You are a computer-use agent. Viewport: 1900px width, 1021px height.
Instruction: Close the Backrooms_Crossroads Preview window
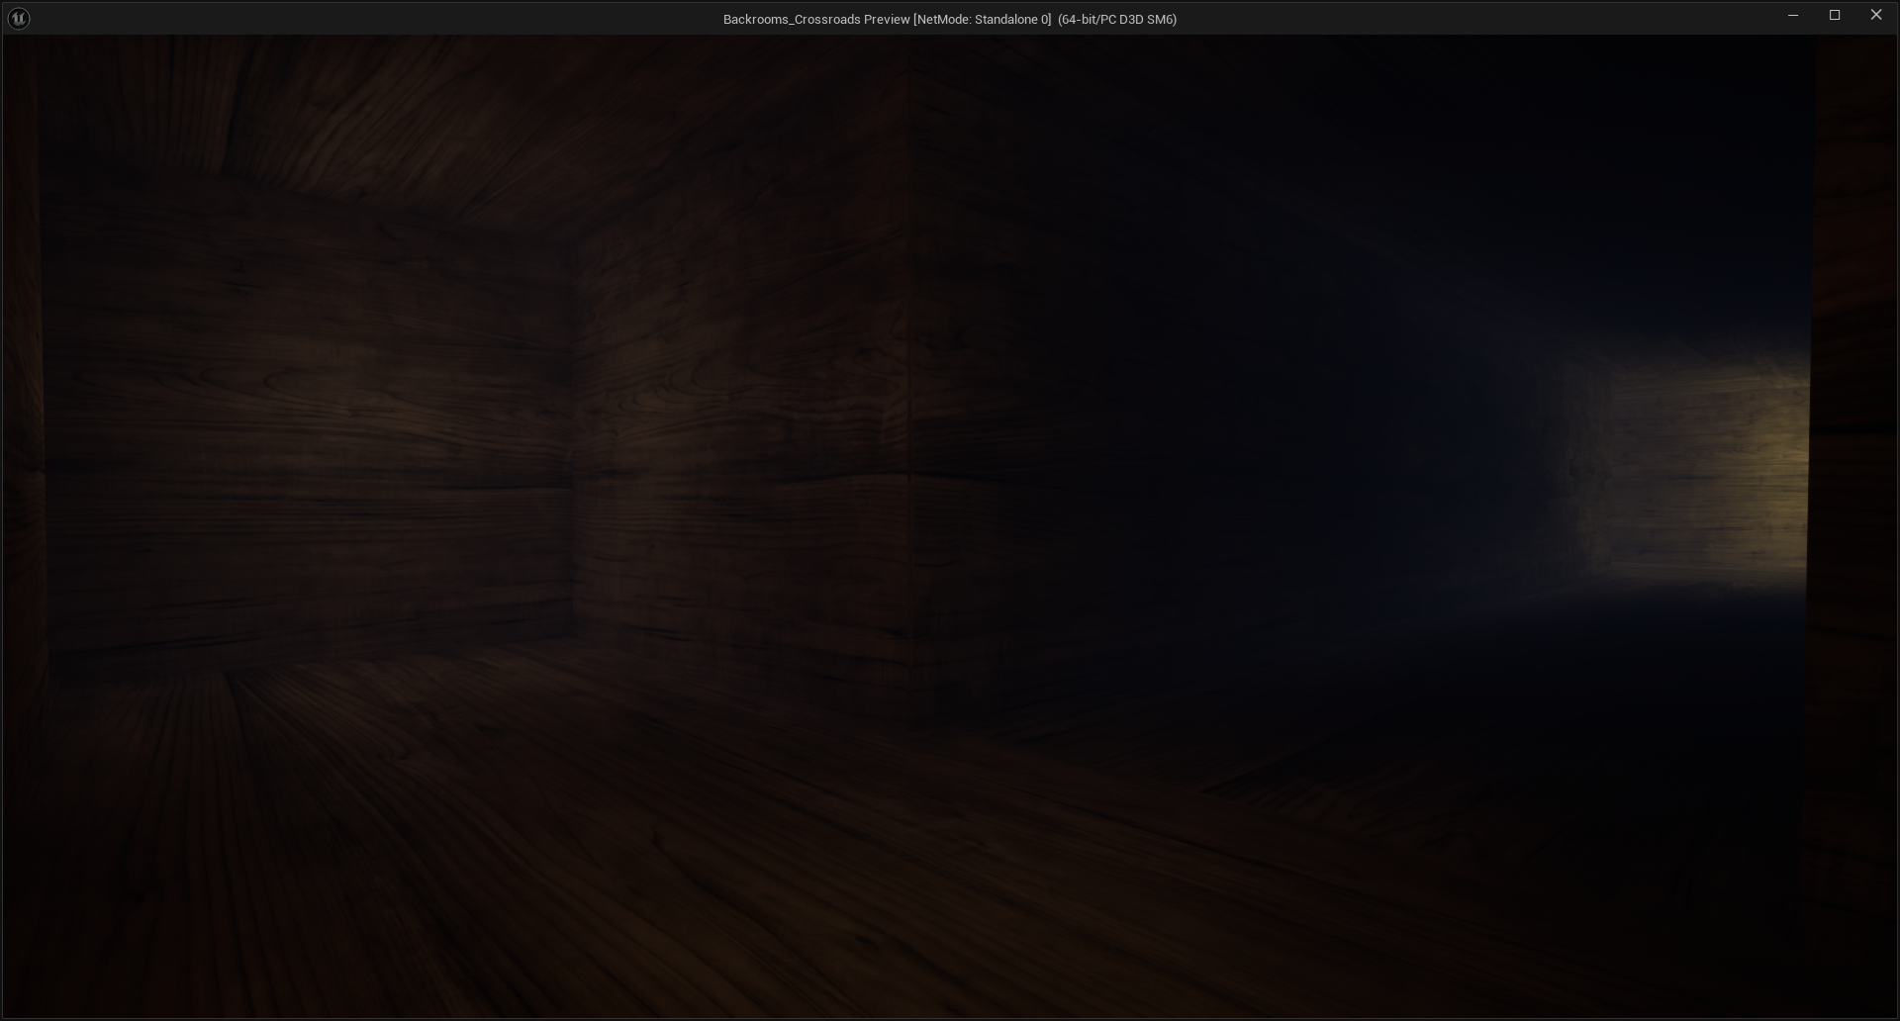pyautogui.click(x=1875, y=16)
